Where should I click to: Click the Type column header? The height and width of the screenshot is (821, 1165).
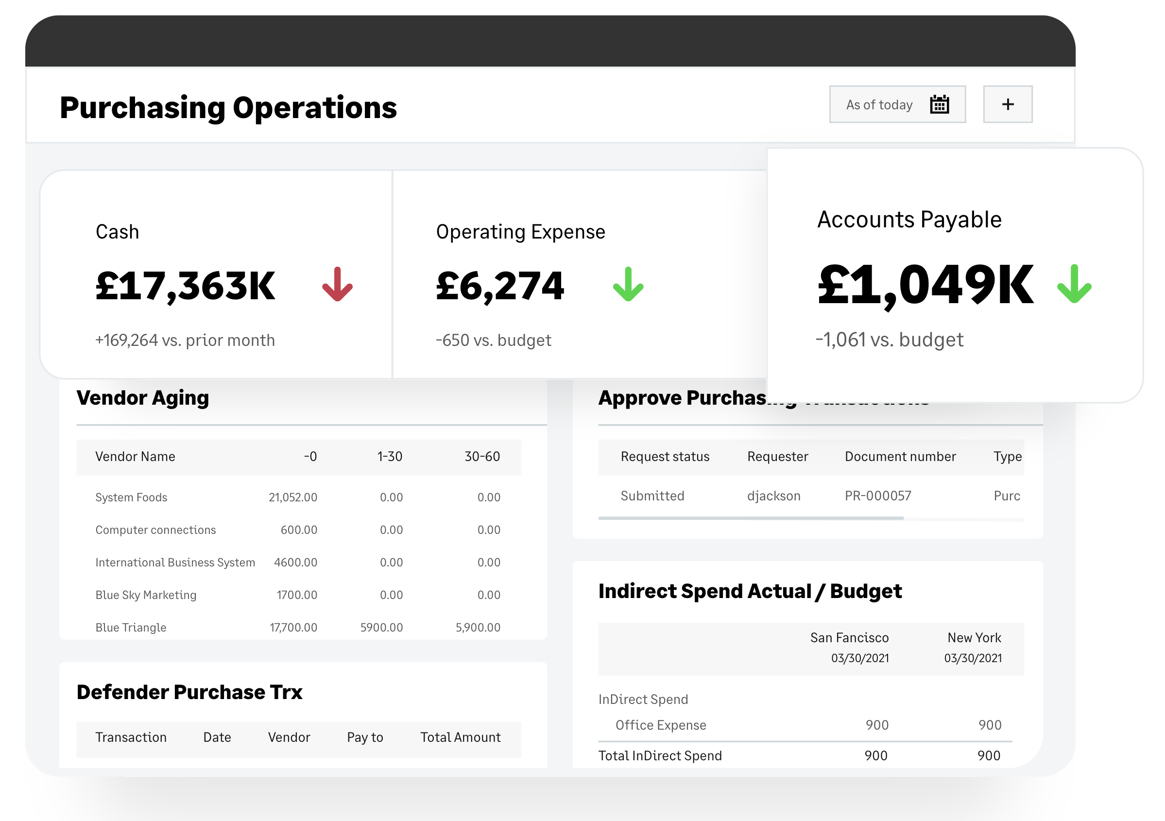(1008, 457)
